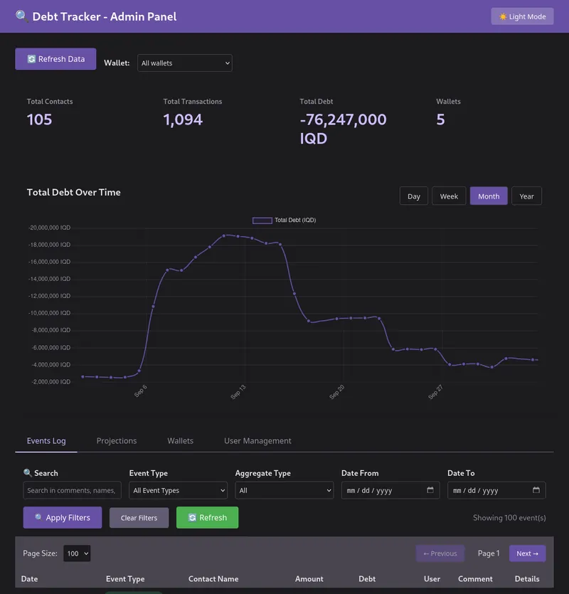Click the Date column header
Image resolution: width=569 pixels, height=594 pixels.
(29, 579)
